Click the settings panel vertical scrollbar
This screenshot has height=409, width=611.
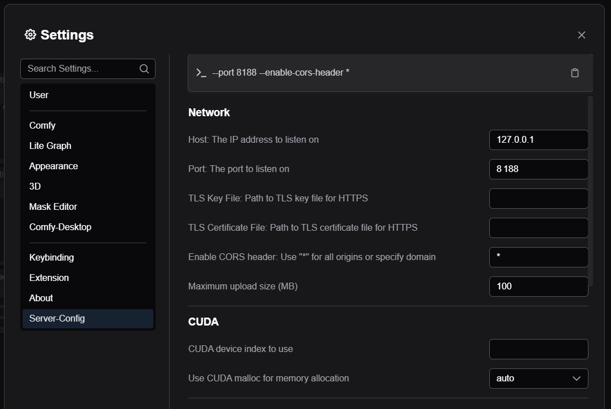point(590,192)
